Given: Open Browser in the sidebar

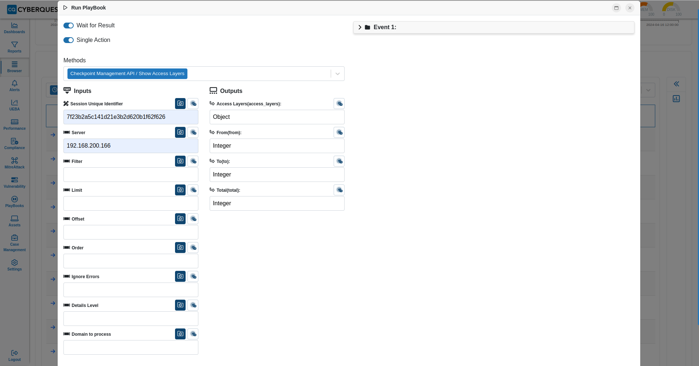Looking at the screenshot, I should click(15, 67).
